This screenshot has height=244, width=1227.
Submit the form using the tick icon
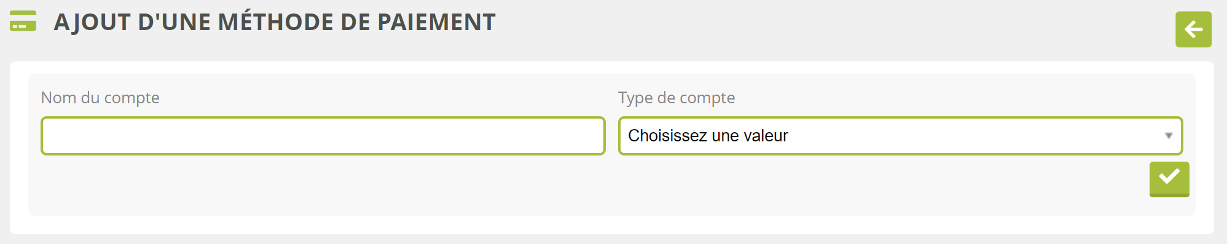click(1169, 179)
